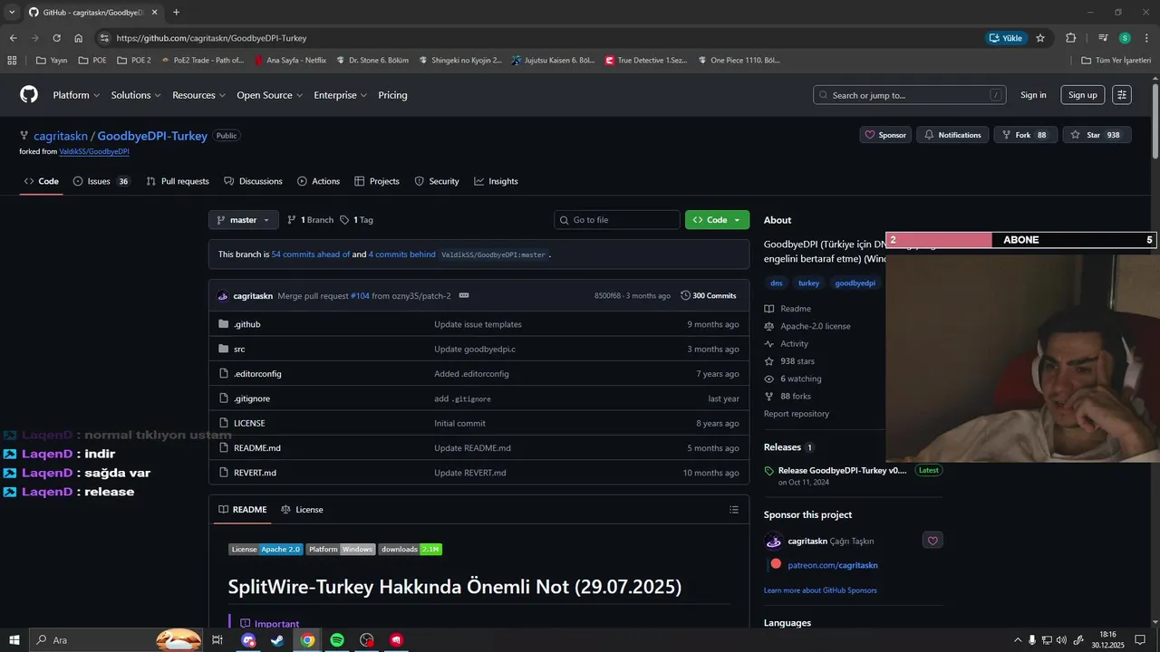Click the heart sponsor icon next to cagritaskn

933,541
